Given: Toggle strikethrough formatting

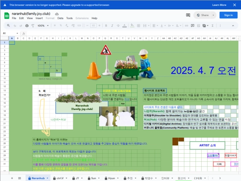Looking at the screenshot, I should point(118,25).
